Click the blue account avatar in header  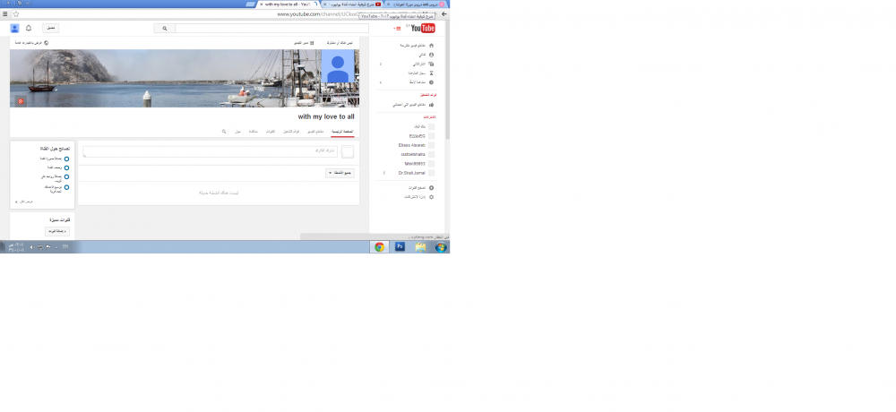click(x=15, y=29)
